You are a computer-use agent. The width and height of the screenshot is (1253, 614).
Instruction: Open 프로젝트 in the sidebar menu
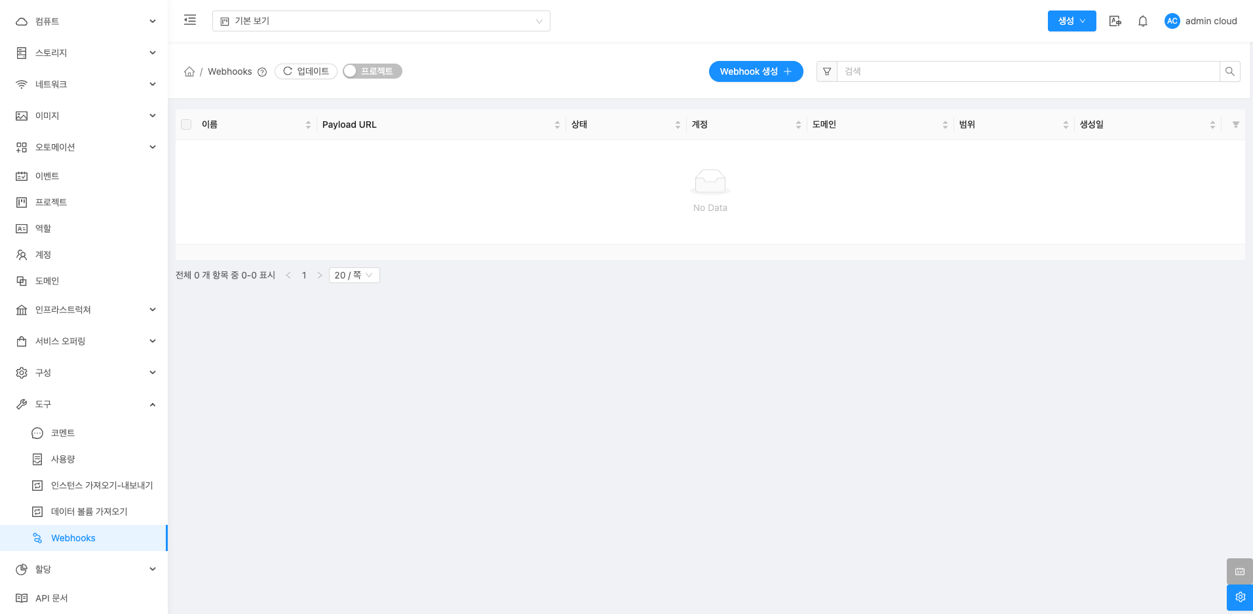click(51, 202)
